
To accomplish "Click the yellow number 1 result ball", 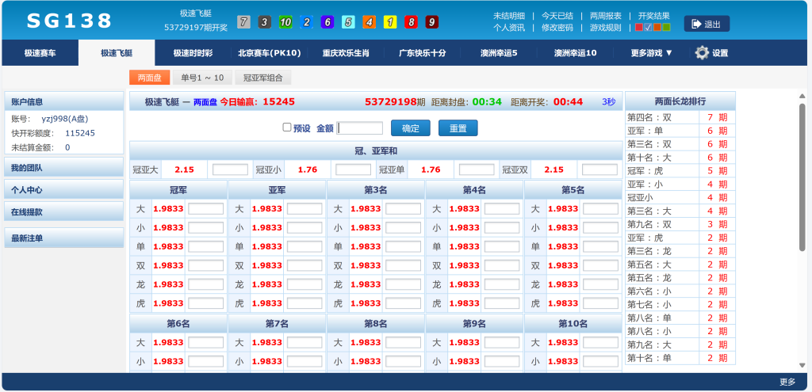I will click(390, 22).
